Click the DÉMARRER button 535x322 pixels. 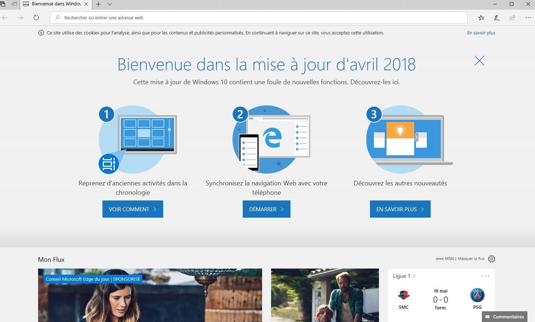pos(266,209)
